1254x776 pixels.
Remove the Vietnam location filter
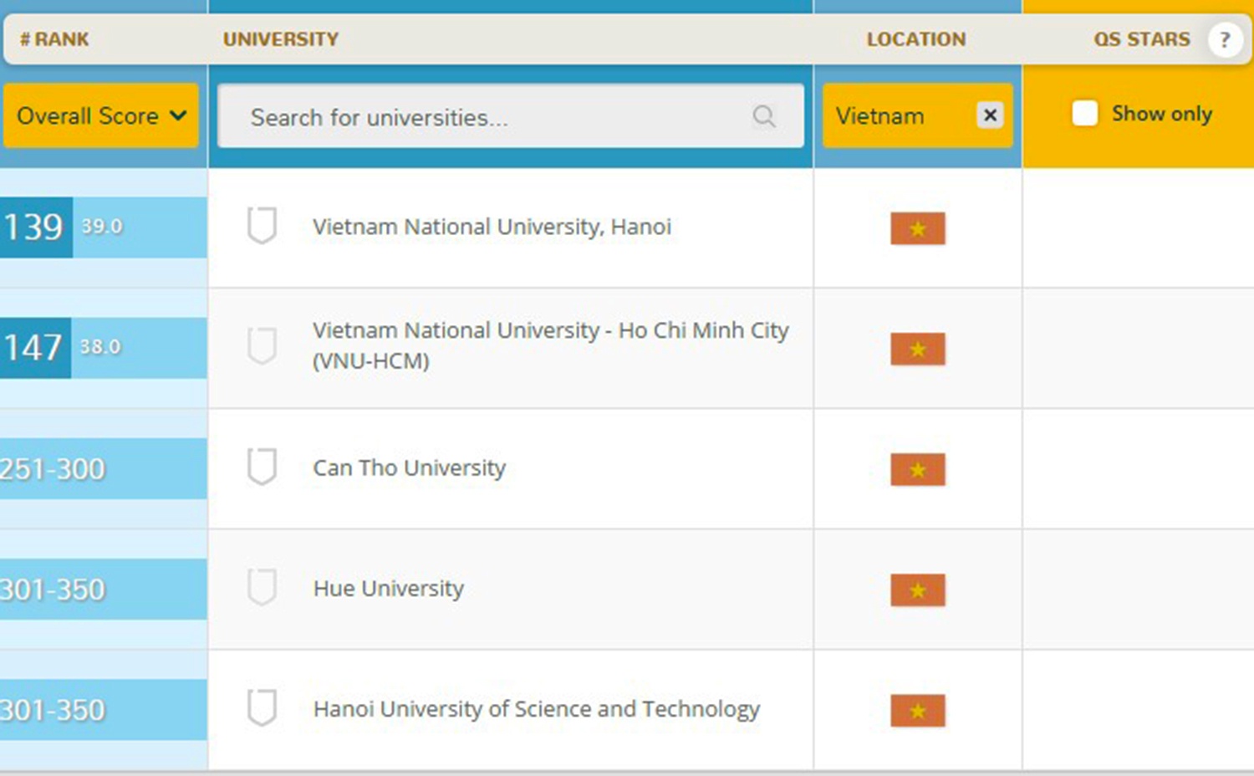coord(989,115)
